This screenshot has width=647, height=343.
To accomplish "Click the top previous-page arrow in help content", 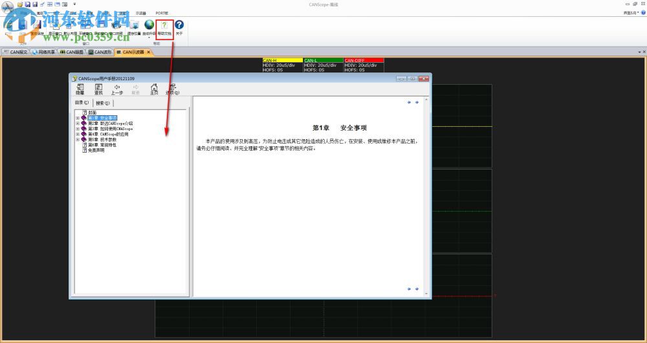I will tap(409, 102).
